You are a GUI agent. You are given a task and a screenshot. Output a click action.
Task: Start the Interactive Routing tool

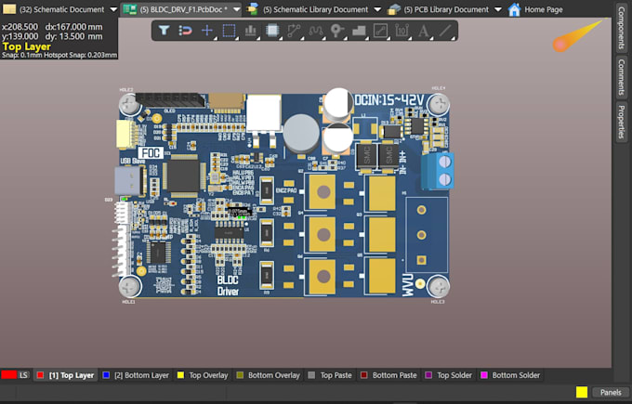(294, 31)
